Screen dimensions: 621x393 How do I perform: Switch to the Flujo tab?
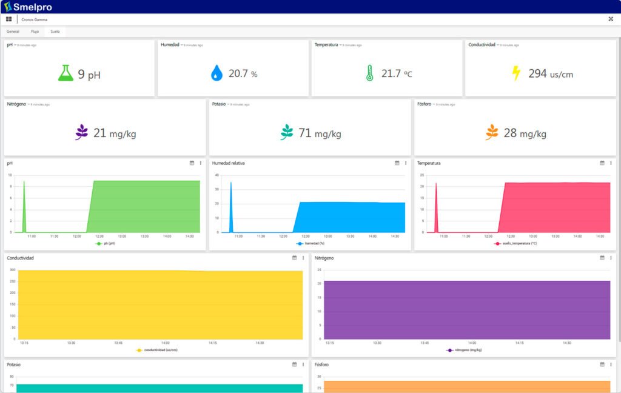click(35, 32)
